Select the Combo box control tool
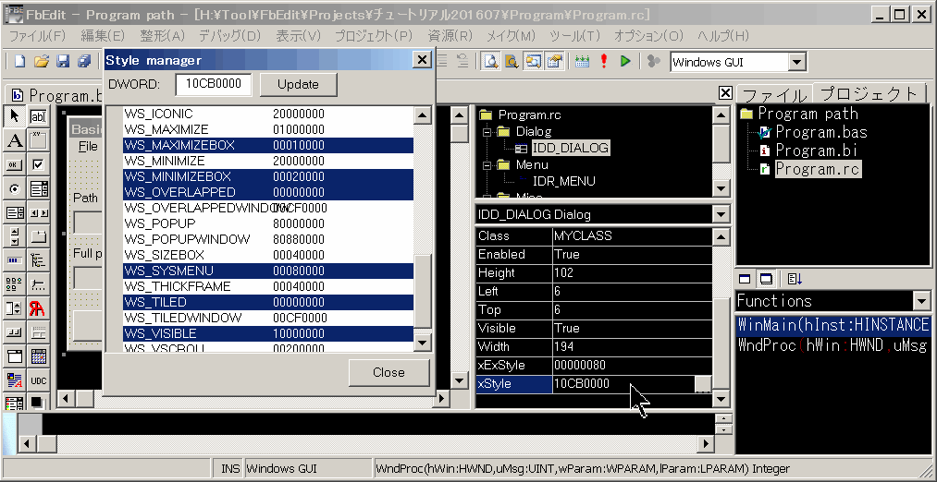Viewport: 937px width, 482px height. tap(38, 189)
